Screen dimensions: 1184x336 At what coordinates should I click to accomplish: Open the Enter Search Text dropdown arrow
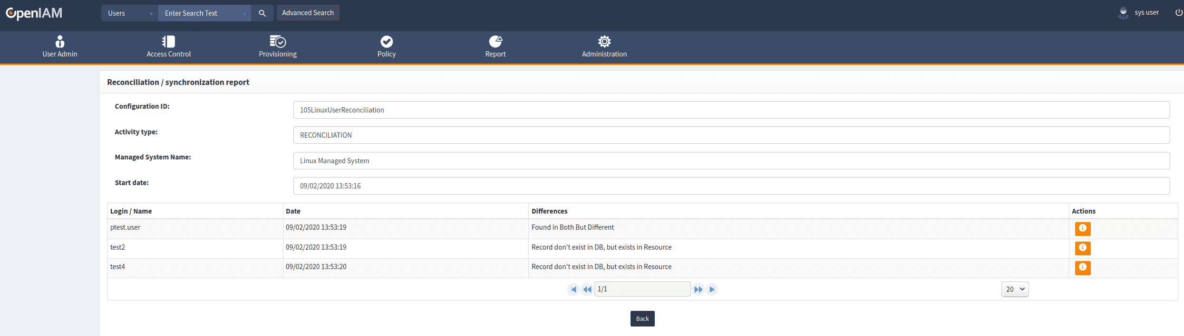[x=244, y=14]
